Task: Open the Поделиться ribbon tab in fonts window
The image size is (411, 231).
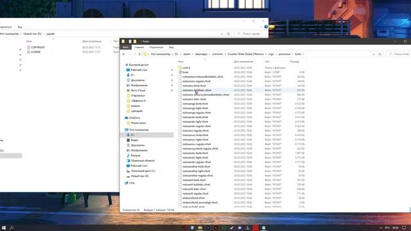Action: click(156, 47)
